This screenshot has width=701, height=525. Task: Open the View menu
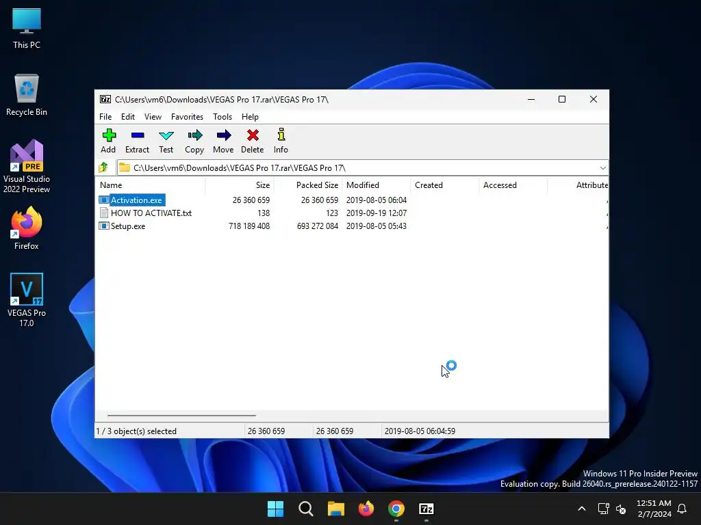[x=153, y=116]
